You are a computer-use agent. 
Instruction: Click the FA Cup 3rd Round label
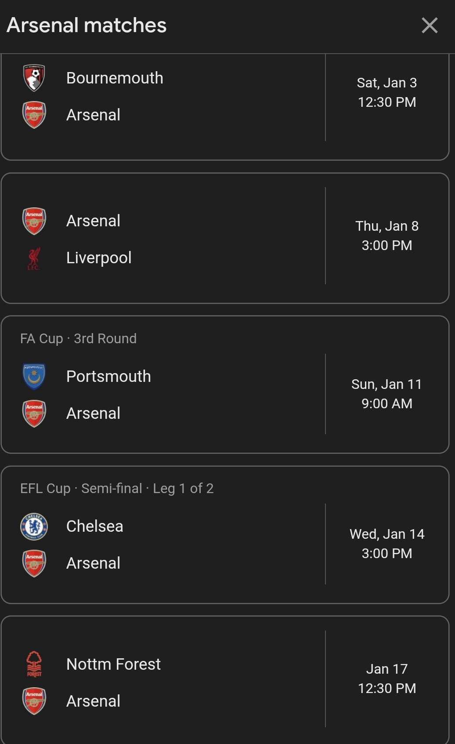78,338
